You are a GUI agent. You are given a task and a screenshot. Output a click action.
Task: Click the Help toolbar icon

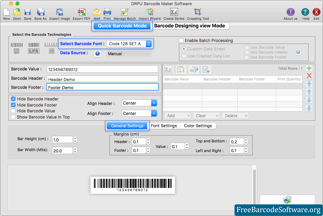point(305,12)
